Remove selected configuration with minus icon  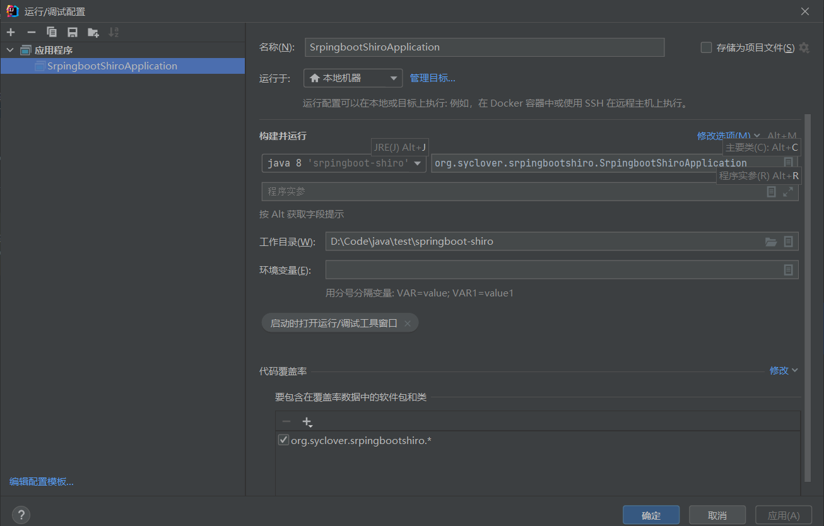(x=32, y=32)
